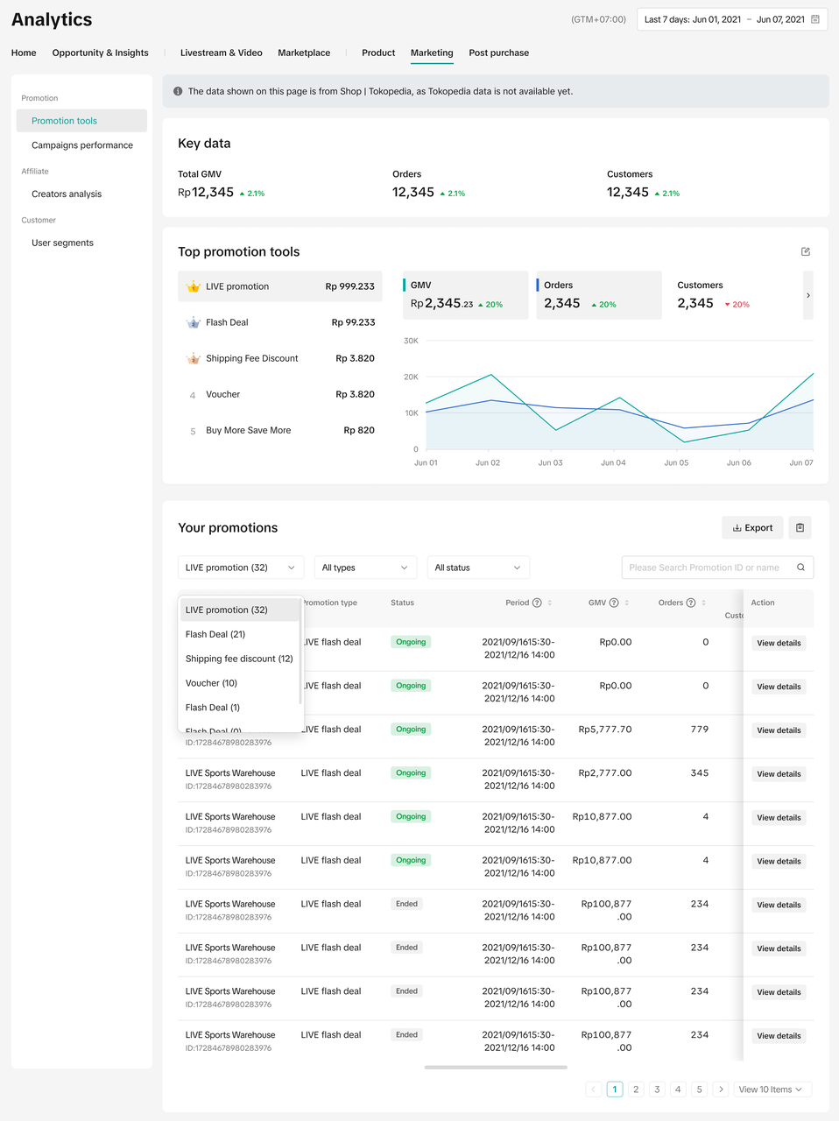Click next arrow on metrics cards carousel
The image size is (839, 1121).
point(807,295)
